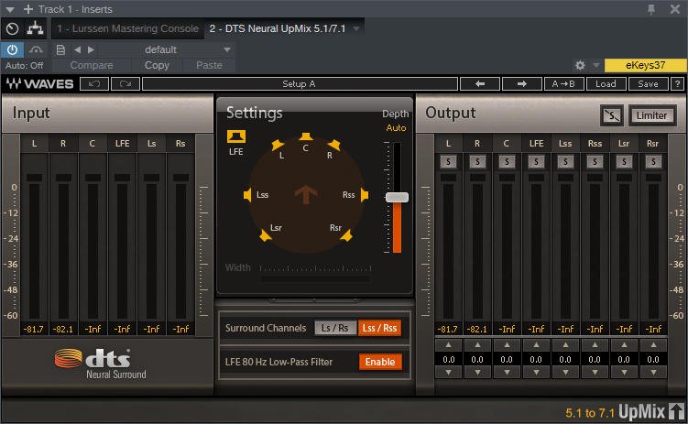688x424 pixels.
Task: Solo the R output channel
Action: click(477, 162)
